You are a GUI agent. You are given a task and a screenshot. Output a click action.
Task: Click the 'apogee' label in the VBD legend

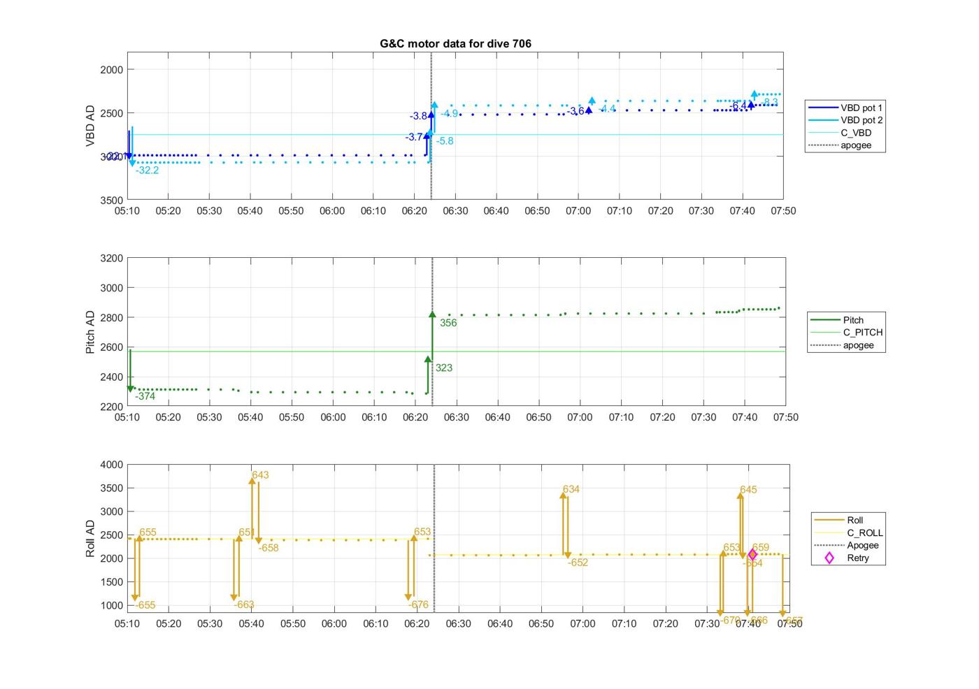pyautogui.click(x=856, y=145)
